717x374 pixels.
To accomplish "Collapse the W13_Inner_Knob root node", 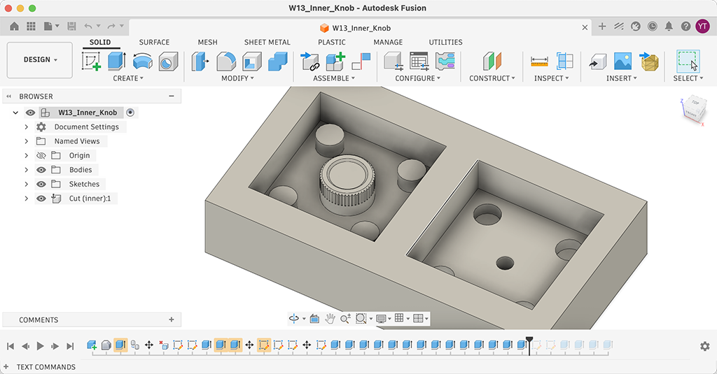I will pyautogui.click(x=15, y=113).
